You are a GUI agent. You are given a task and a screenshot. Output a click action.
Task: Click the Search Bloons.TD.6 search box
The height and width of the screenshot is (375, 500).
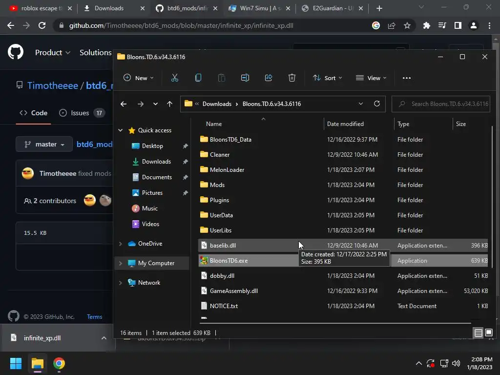[441, 104]
